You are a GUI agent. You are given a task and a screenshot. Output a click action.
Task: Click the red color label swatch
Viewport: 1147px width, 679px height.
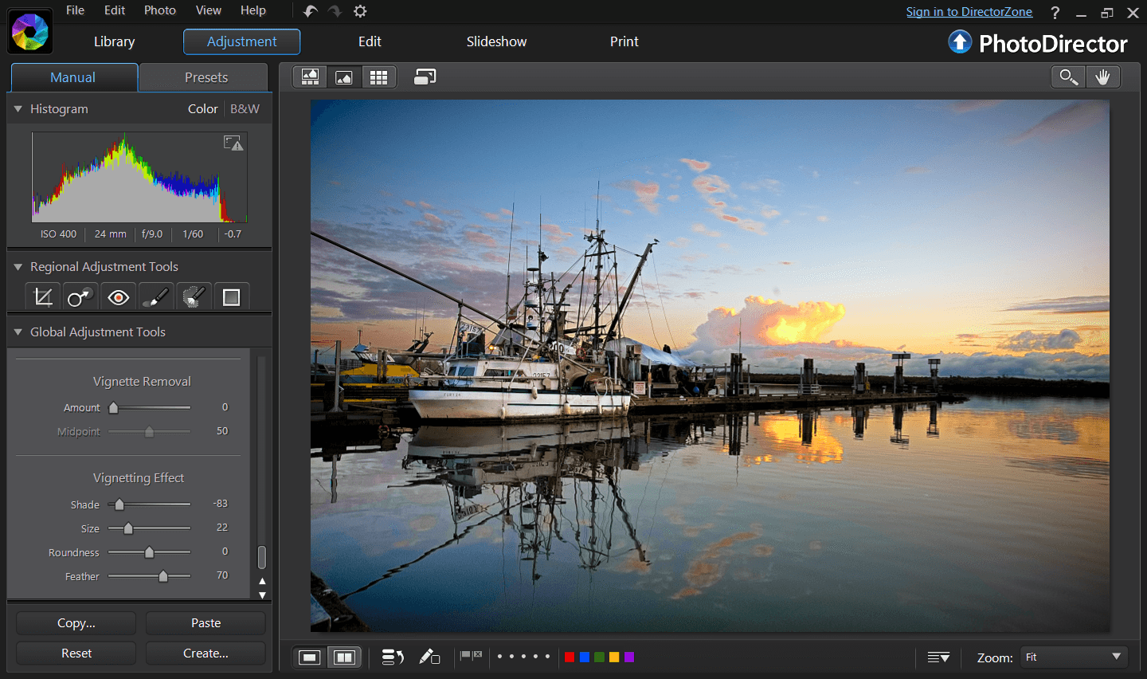pos(570,657)
